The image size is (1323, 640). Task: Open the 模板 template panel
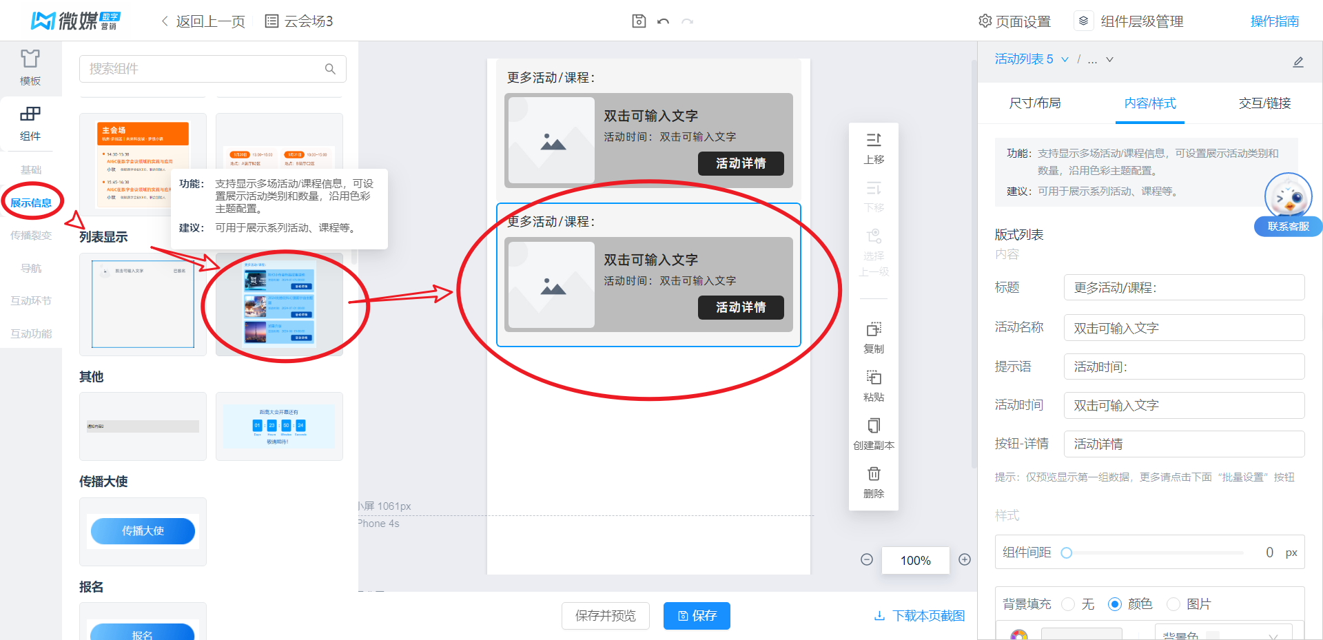point(30,68)
